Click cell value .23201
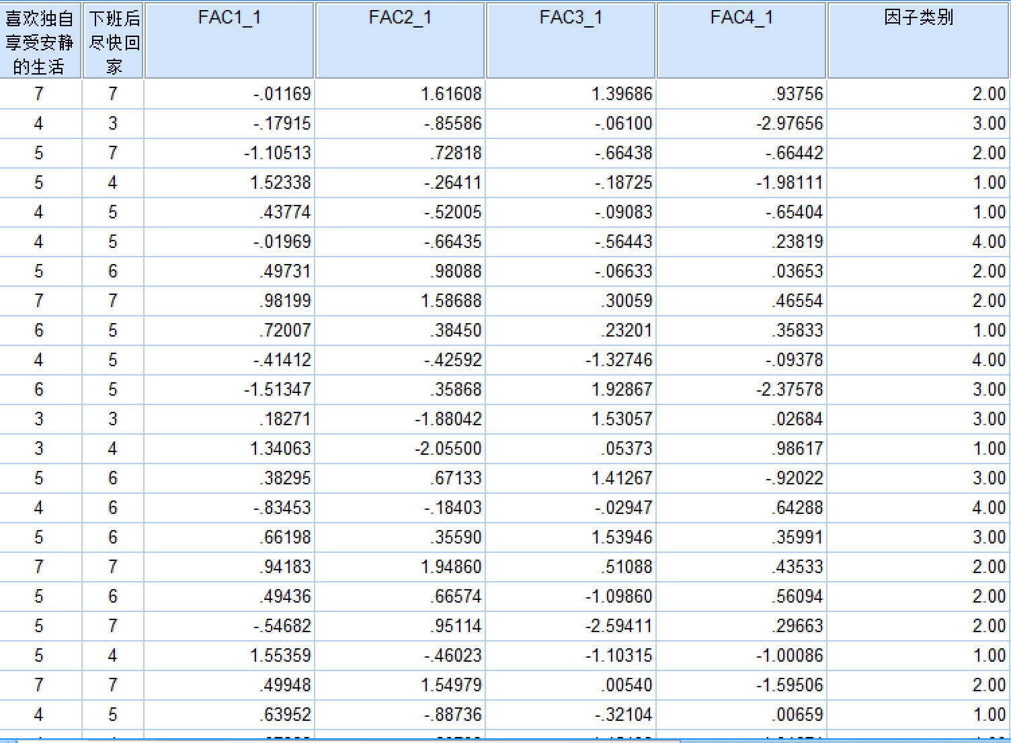Screen dimensions: 1011x743 626,331
